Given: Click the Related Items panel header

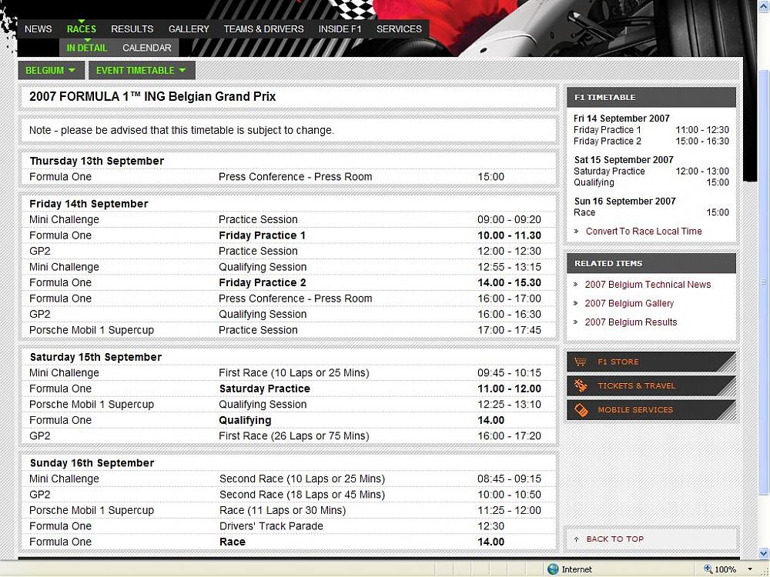Looking at the screenshot, I should [651, 263].
